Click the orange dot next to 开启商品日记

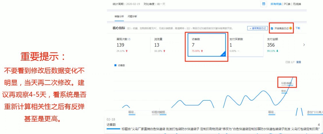[291, 28]
